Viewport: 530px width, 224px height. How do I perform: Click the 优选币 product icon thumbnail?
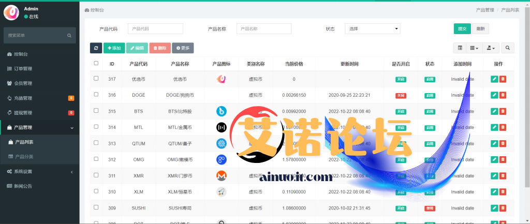[x=222, y=79]
